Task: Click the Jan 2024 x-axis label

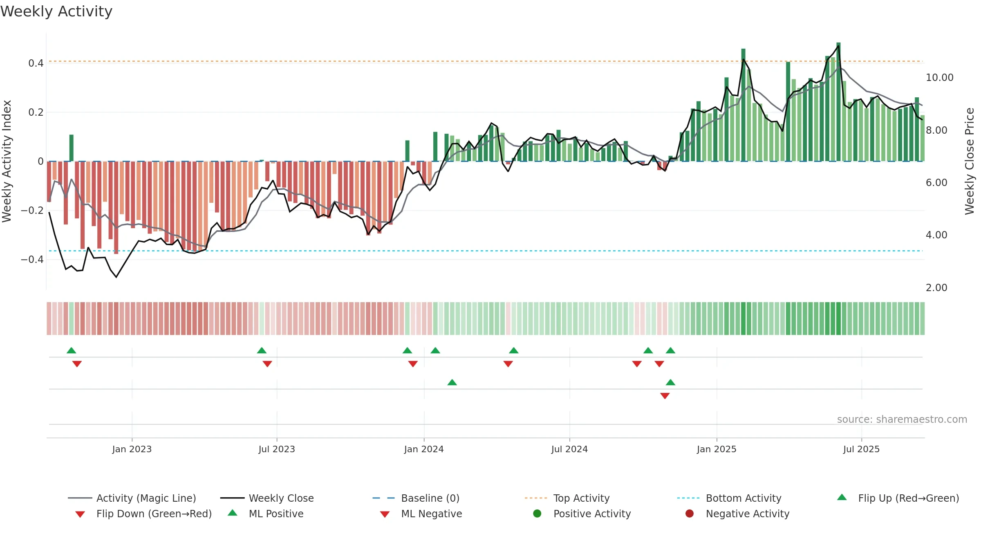Action: click(x=424, y=449)
